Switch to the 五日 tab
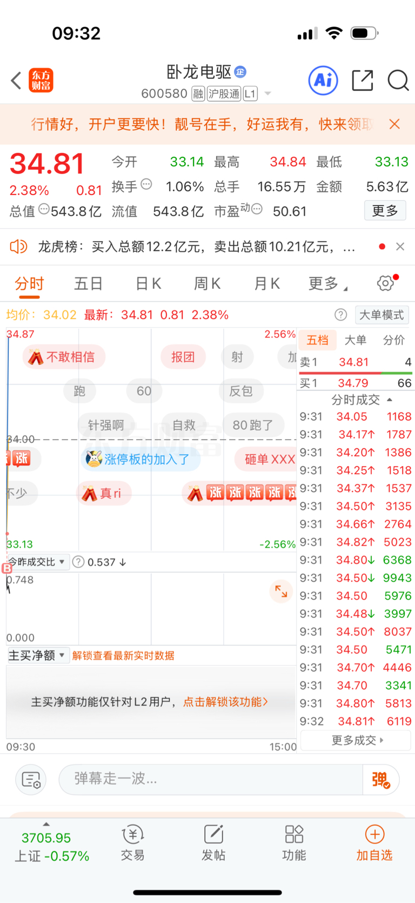The image size is (415, 903). click(x=88, y=283)
